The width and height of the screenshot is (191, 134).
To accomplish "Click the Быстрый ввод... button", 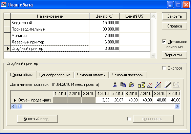I will 38,119.
